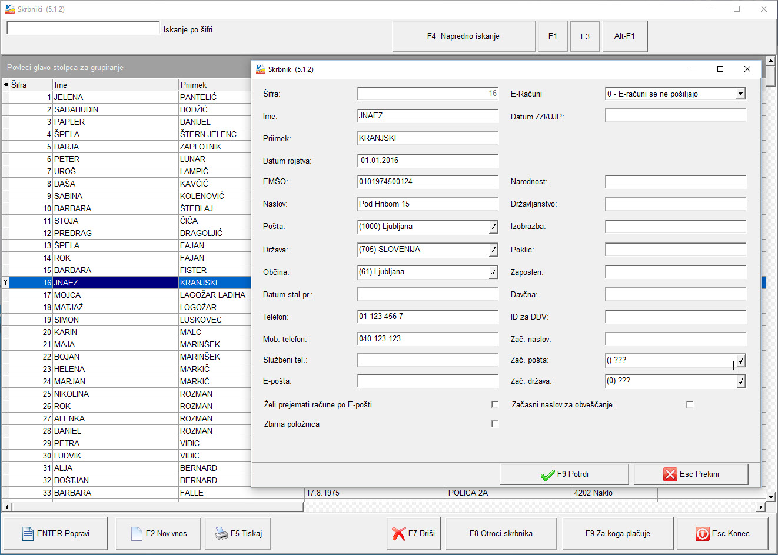Sort by the Šifra column header
Screen dimensions: 778x555
[31, 85]
